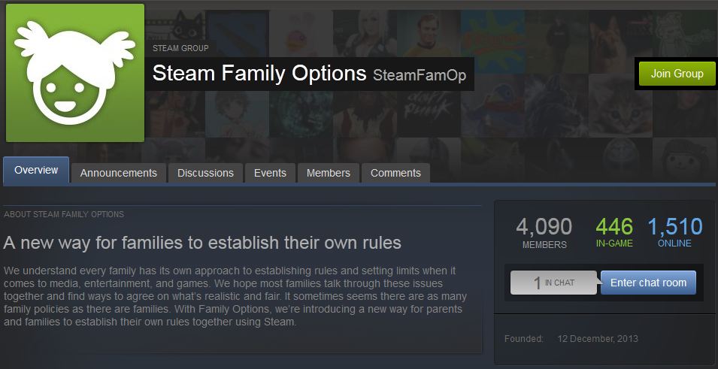
Task: Open the Comments tab
Action: pos(395,173)
